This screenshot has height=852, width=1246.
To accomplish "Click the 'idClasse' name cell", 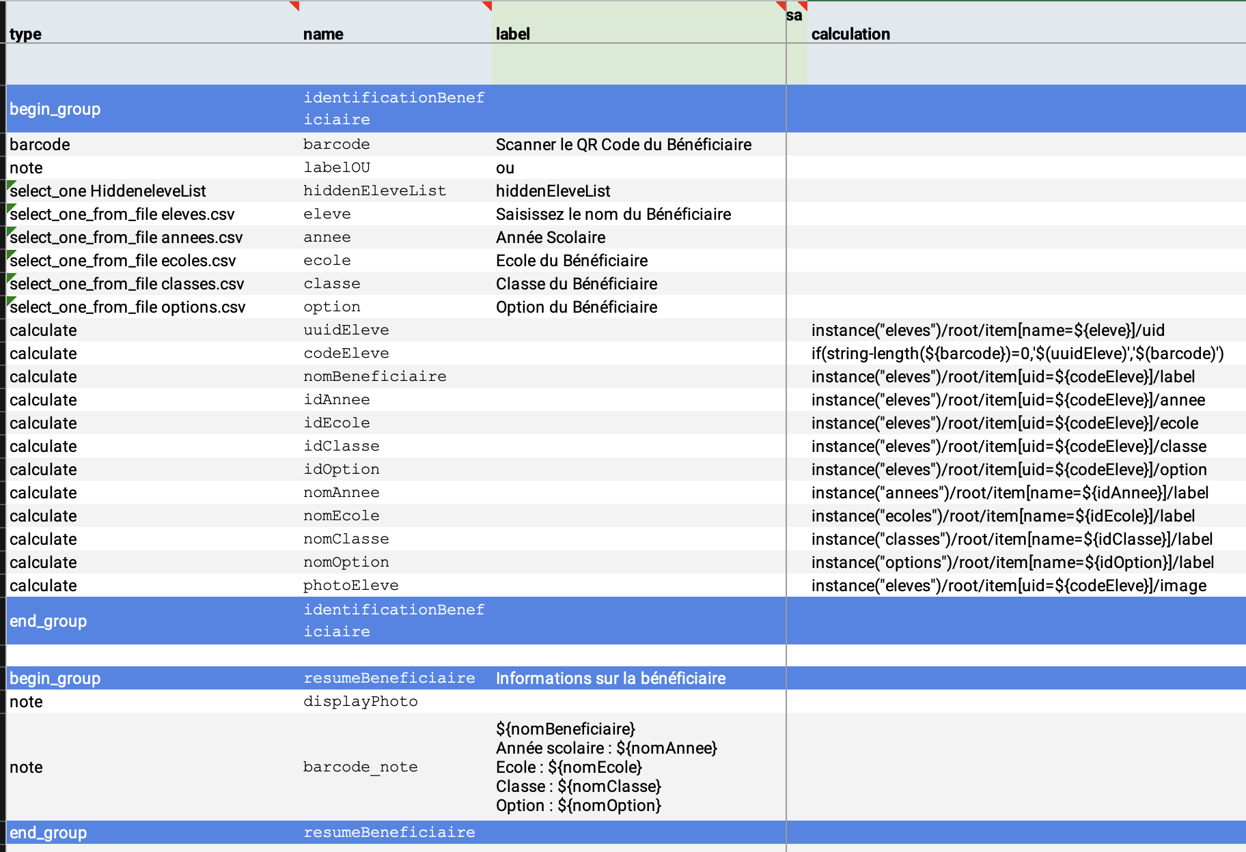I will [396, 446].
